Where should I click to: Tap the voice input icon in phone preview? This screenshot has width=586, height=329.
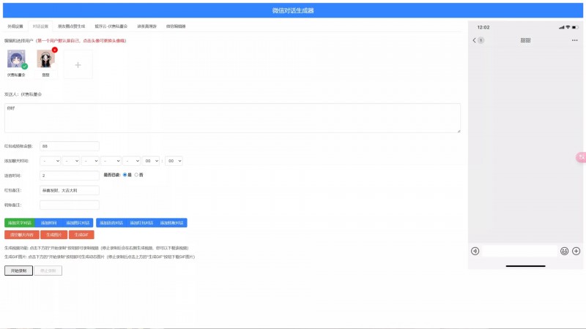(475, 251)
